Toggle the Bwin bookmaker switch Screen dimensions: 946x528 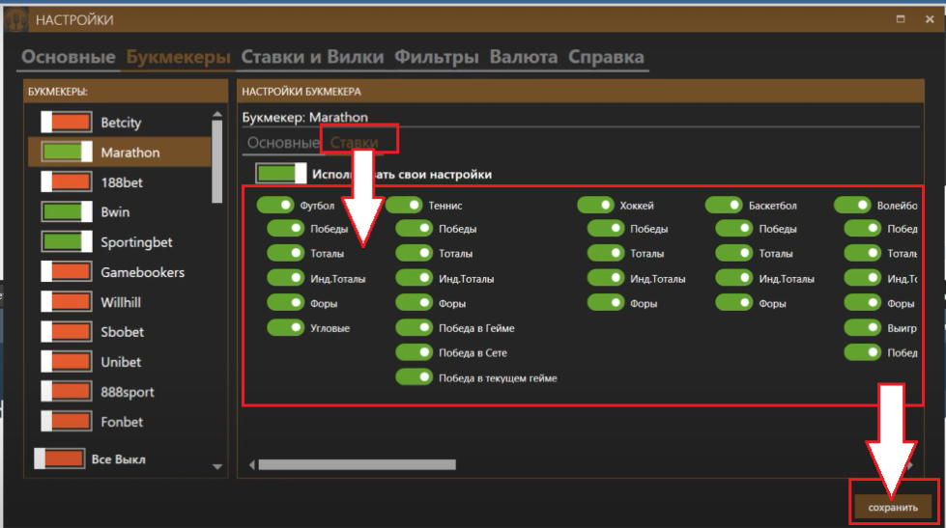point(67,211)
